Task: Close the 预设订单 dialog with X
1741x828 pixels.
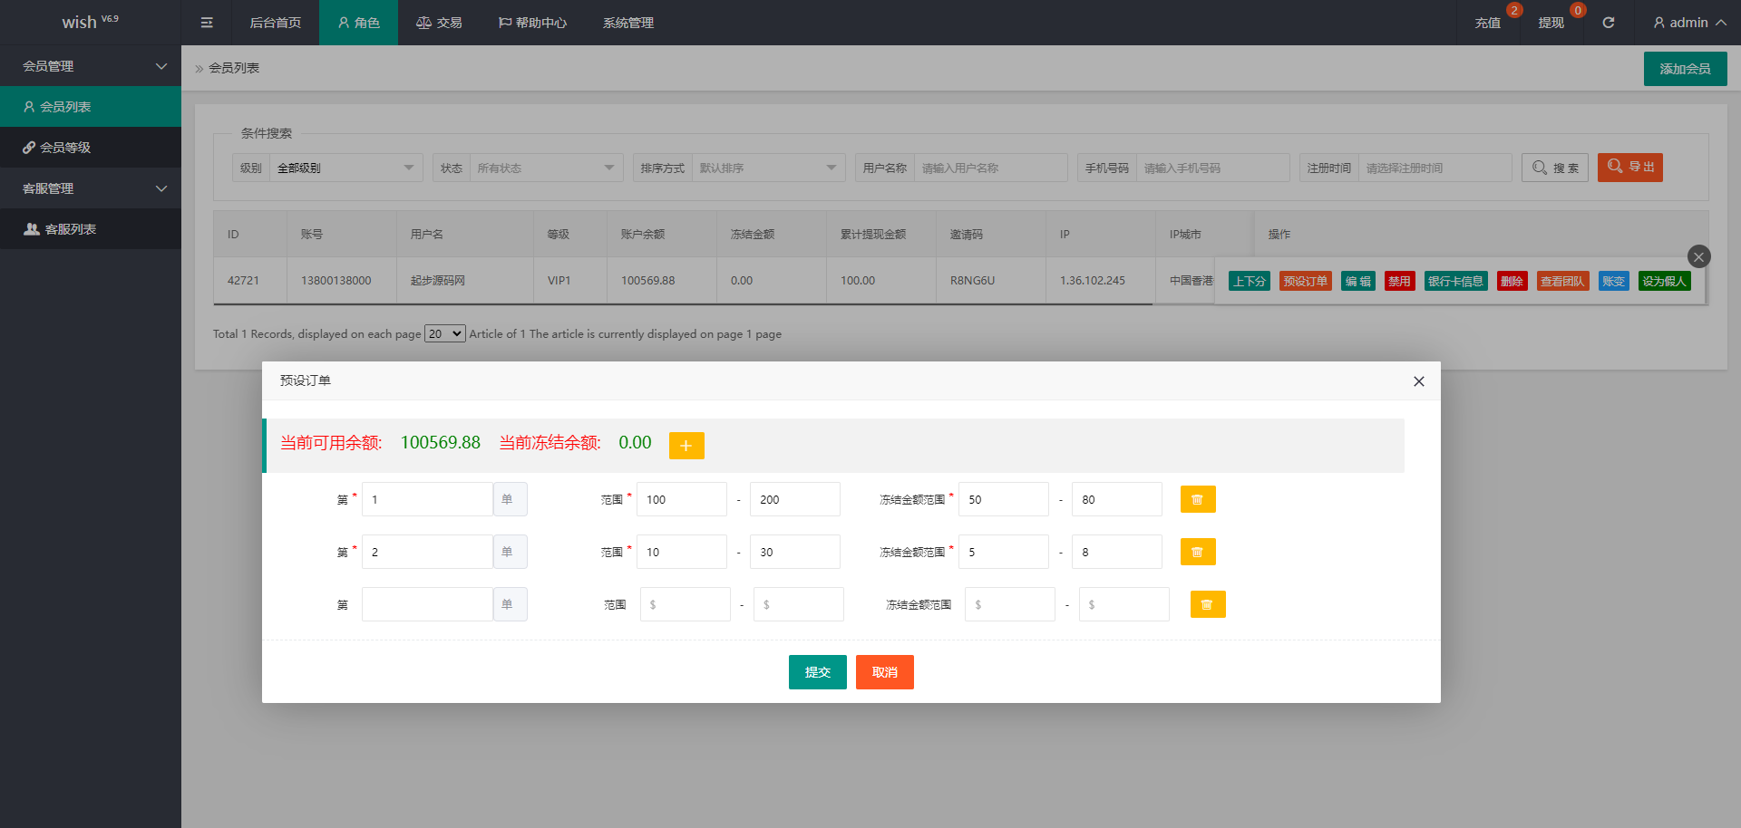Action: 1418,381
